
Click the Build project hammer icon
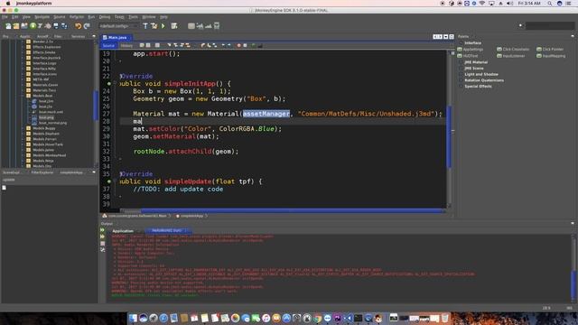pyautogui.click(x=145, y=26)
